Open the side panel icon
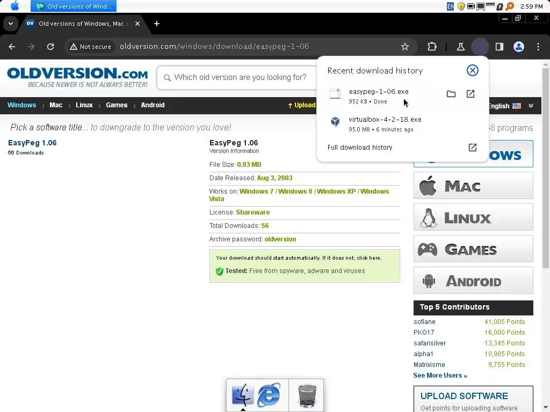 [500, 47]
